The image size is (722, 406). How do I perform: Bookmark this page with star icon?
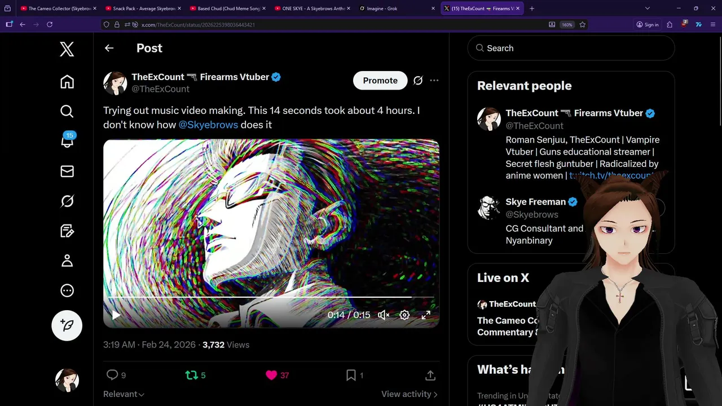point(583,25)
